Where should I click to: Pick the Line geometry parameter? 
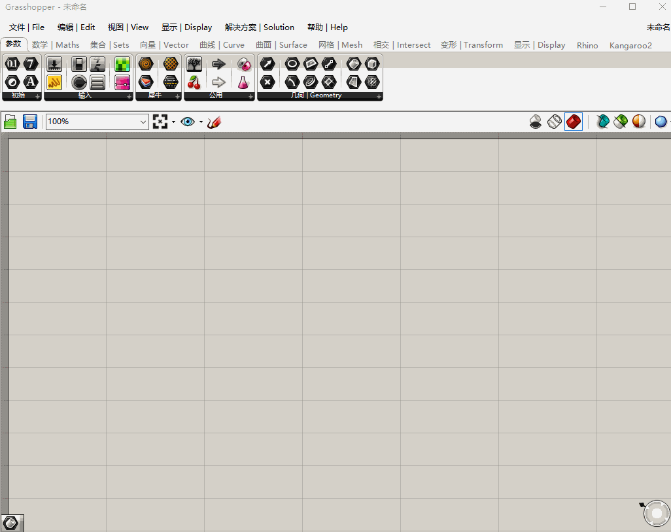pyautogui.click(x=329, y=64)
